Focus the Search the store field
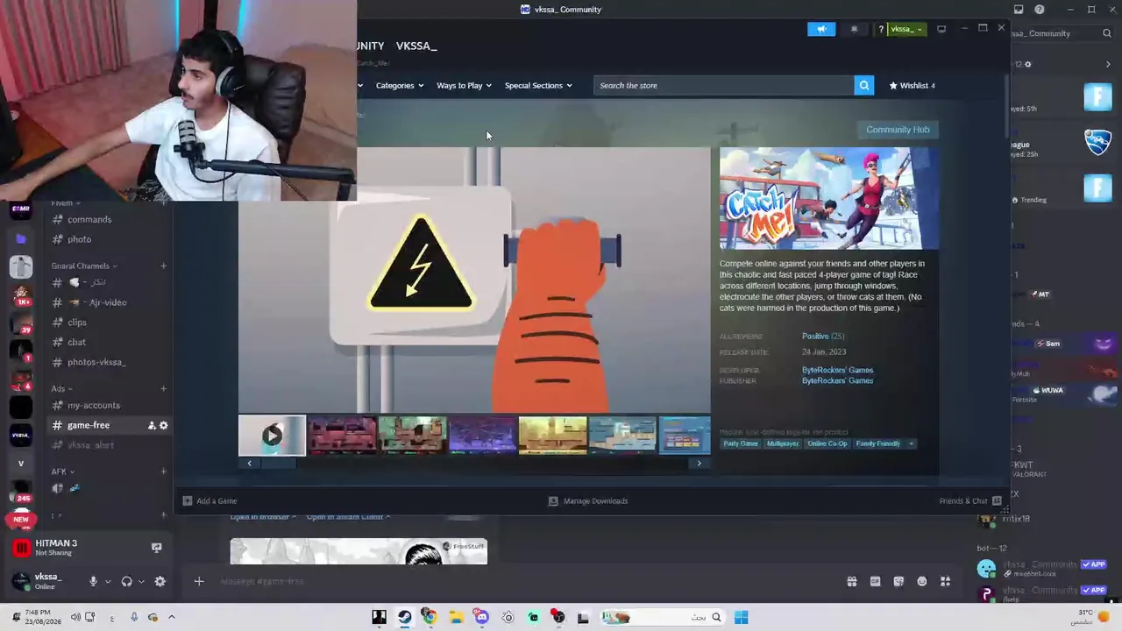Viewport: 1122px width, 631px height. (x=724, y=85)
